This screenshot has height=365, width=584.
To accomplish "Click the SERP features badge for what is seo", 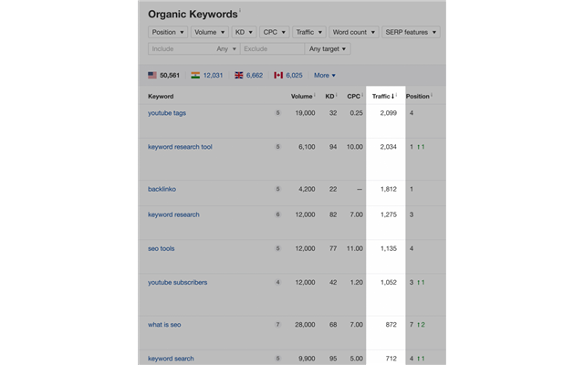I will coord(277,325).
